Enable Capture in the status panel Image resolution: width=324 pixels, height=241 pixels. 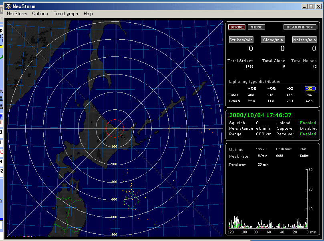pos(308,128)
